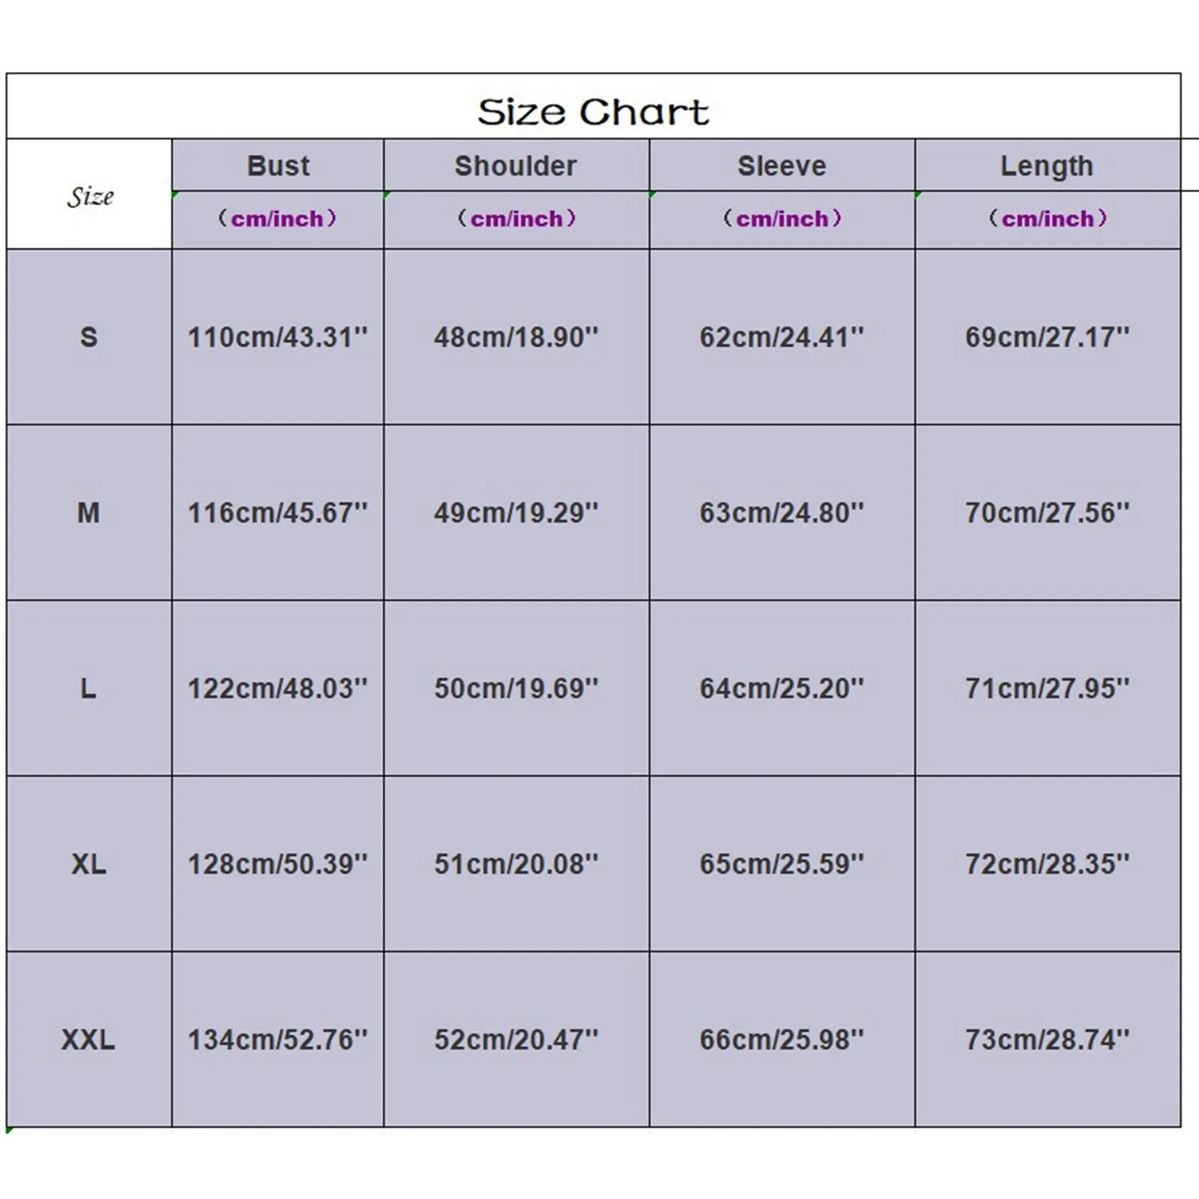This screenshot has height=1199, width=1199.
Task: Choose the XL size row label
Action: [88, 864]
